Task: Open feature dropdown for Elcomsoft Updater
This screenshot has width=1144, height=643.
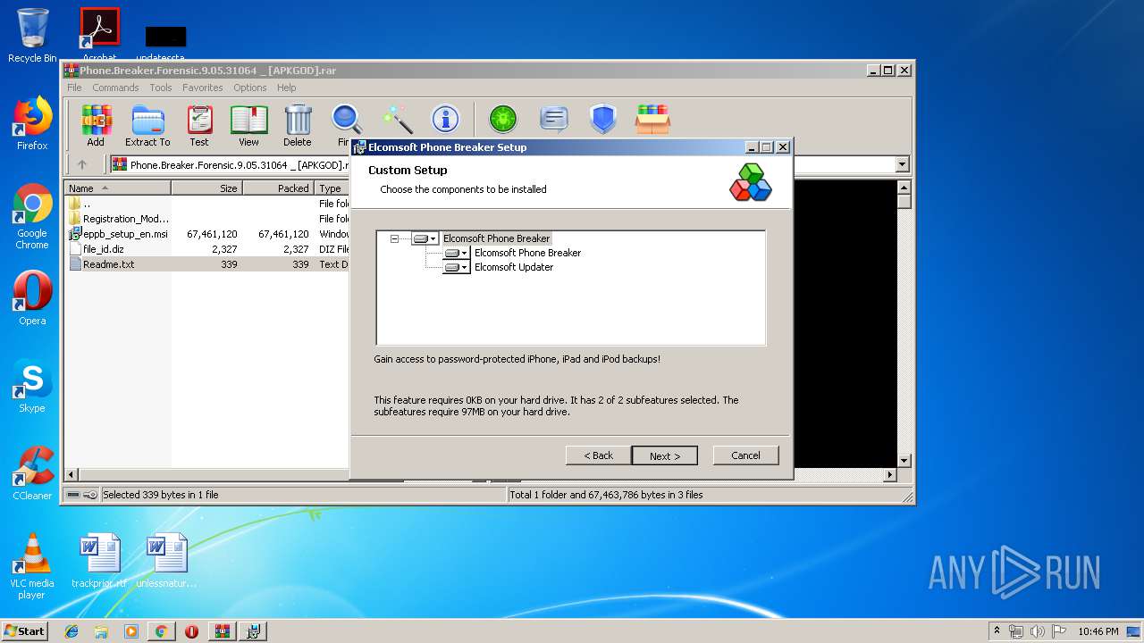Action: coord(456,267)
